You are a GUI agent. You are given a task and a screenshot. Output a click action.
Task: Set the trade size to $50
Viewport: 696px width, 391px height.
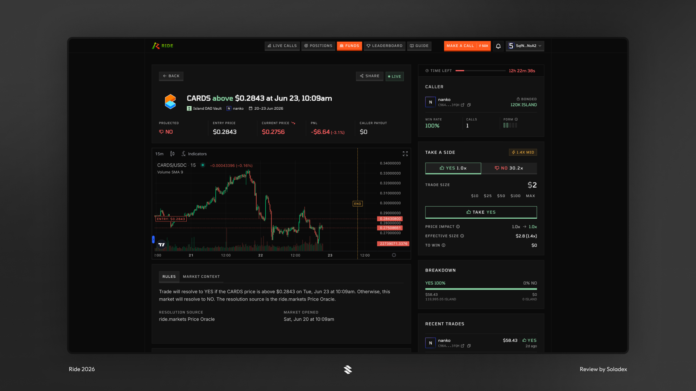click(x=501, y=196)
